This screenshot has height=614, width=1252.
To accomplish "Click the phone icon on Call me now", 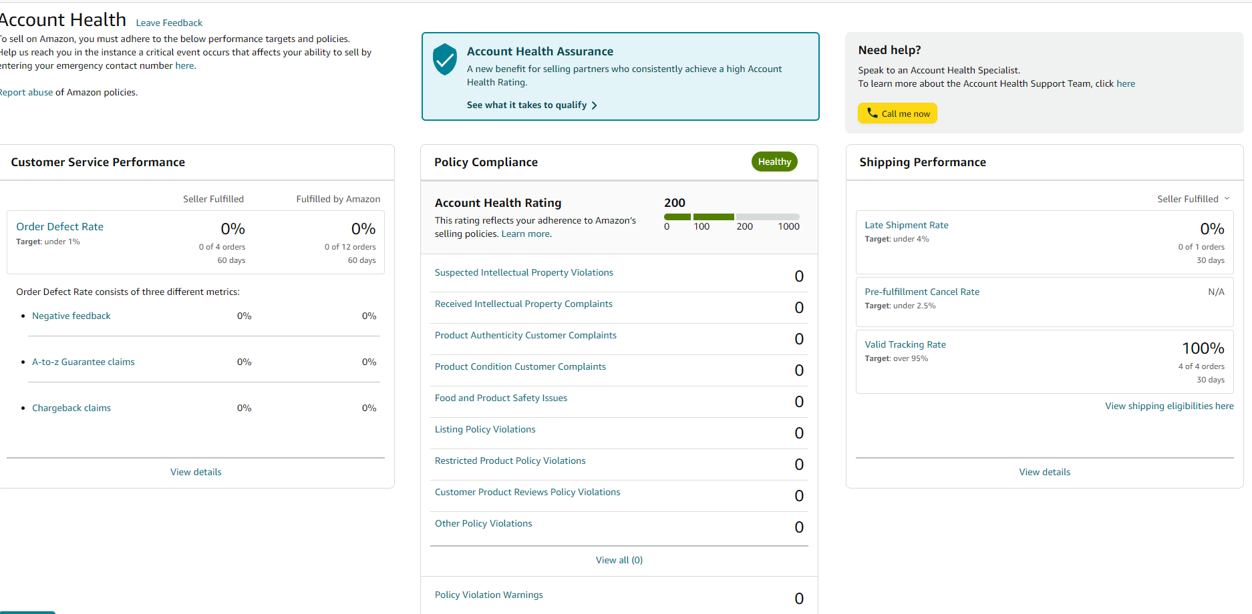I will point(872,113).
